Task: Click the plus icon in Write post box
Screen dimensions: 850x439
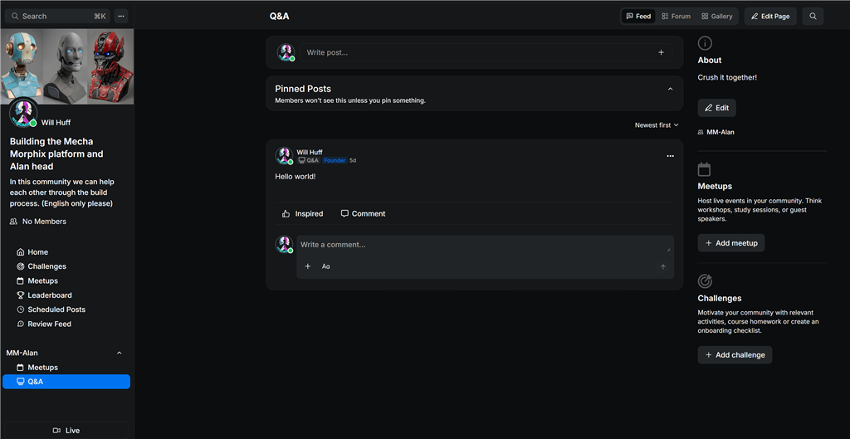Action: (x=661, y=52)
